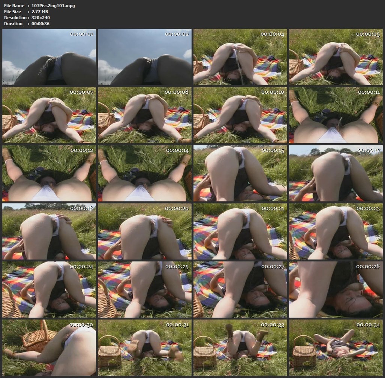Click the resolution value 320x240
This screenshot has height=378, width=385.
(40, 18)
